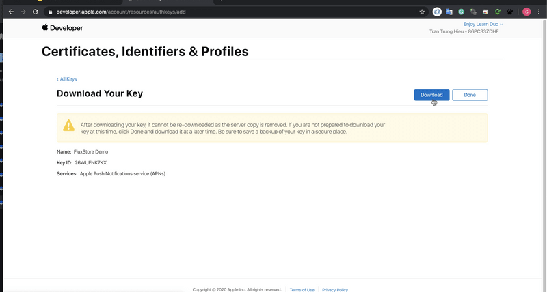547x292 pixels.
Task: Open the green refresh-arrow extension
Action: [x=498, y=12]
